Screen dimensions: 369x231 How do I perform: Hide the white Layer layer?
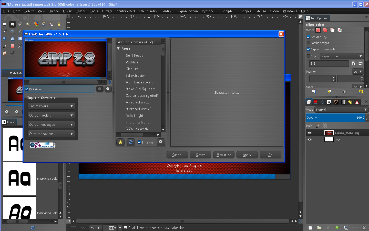tap(309, 140)
